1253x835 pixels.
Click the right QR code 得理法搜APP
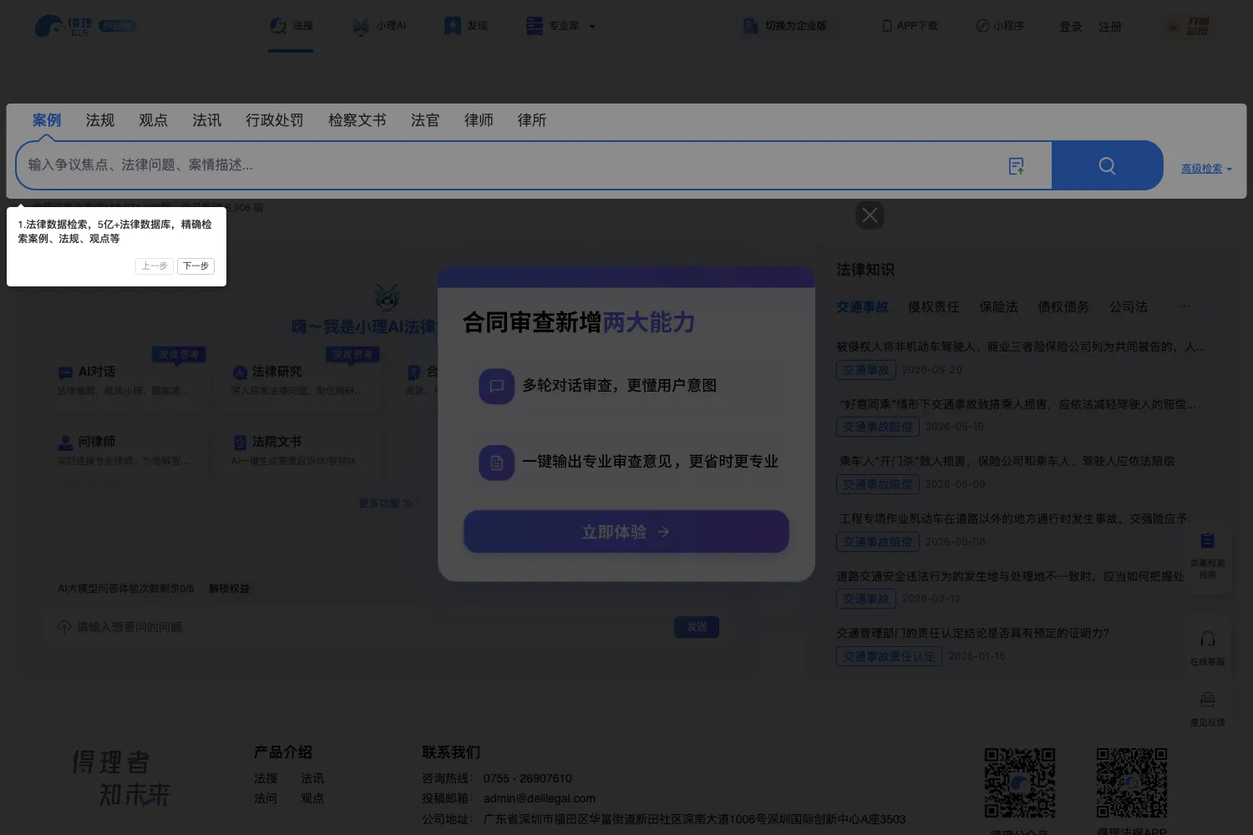coord(1132,783)
